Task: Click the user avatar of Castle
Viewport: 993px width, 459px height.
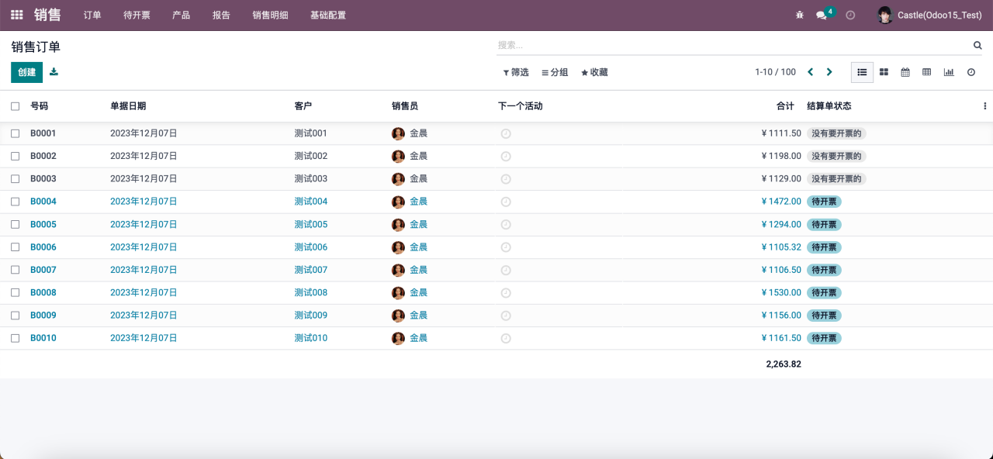Action: [885, 15]
